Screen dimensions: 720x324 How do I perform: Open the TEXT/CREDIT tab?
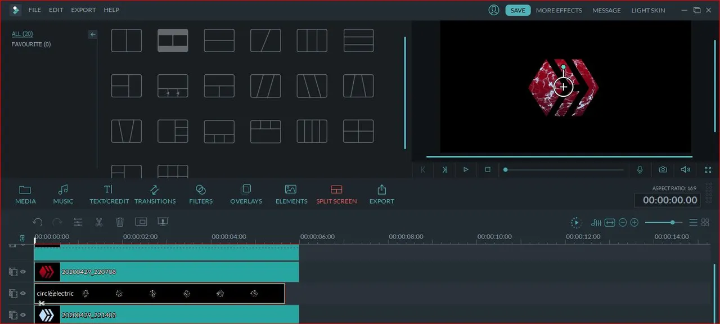[109, 195]
